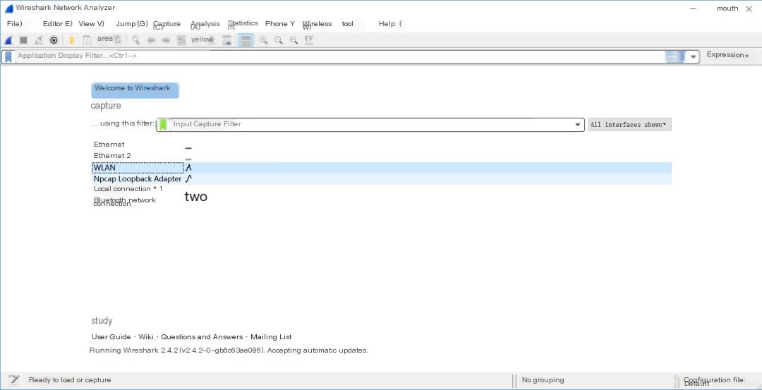Toggle packet list colorization icon
The width and height of the screenshot is (762, 390).
[x=246, y=40]
